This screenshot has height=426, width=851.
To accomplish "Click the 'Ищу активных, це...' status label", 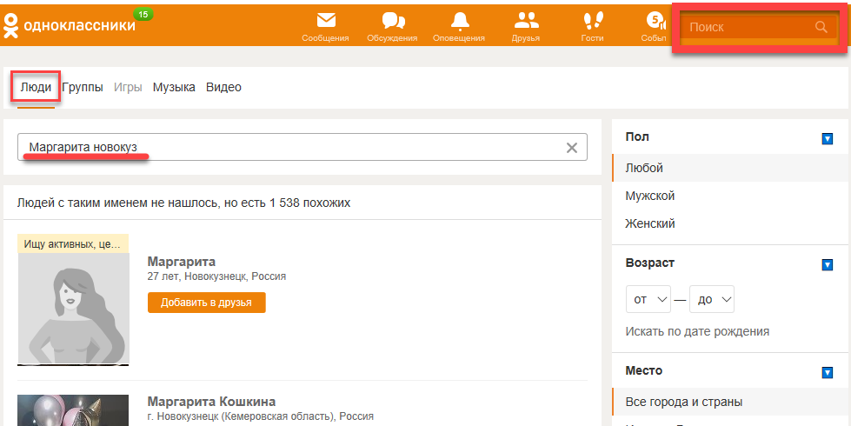I will click(x=73, y=243).
